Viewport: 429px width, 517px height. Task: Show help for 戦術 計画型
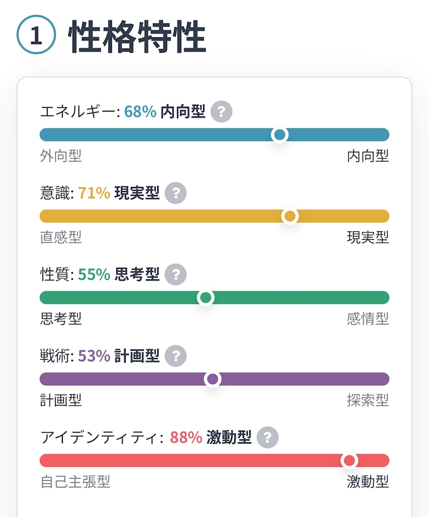click(x=176, y=356)
